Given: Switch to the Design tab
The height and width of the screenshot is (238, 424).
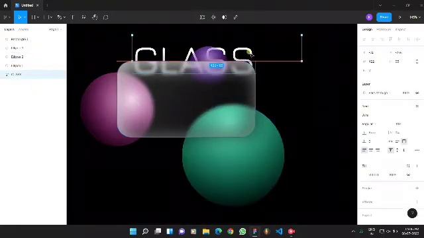Looking at the screenshot, I should tap(367, 29).
